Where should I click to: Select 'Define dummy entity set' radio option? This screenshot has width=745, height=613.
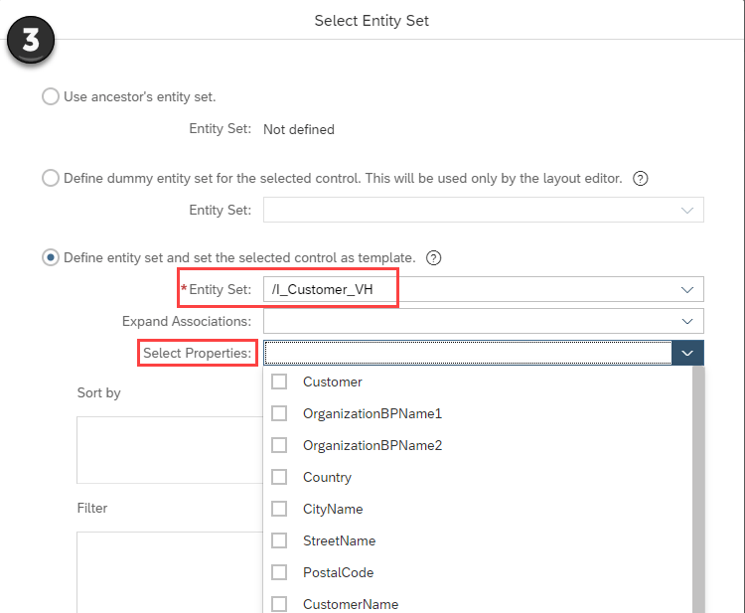51,179
